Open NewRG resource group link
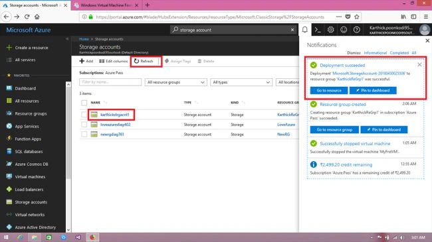Viewport: 432px width, 242px height. (284, 135)
